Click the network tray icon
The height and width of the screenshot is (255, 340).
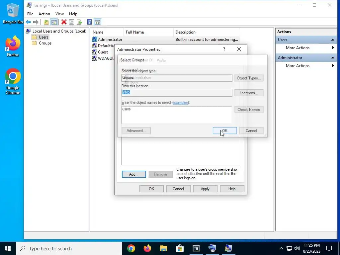pyautogui.click(x=289, y=248)
